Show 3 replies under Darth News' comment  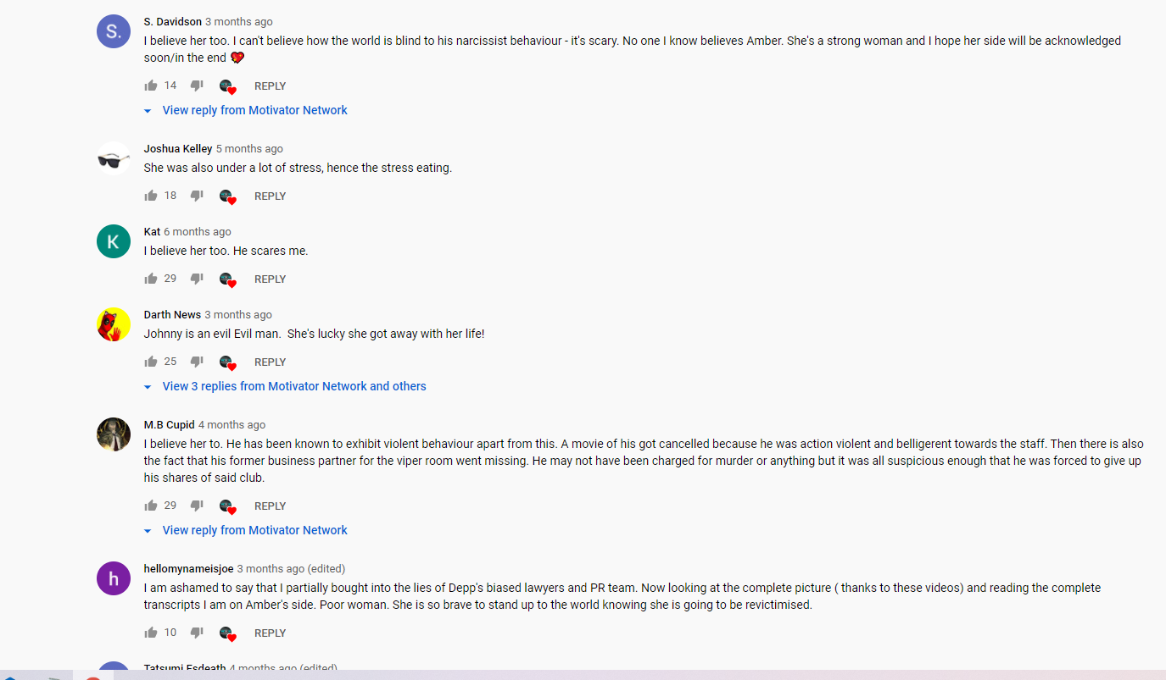tap(294, 386)
